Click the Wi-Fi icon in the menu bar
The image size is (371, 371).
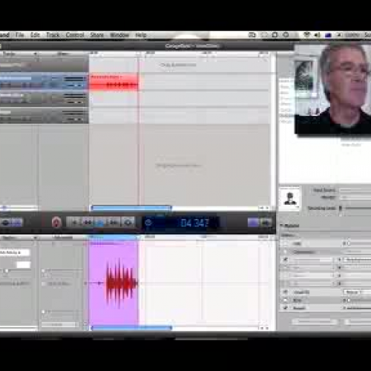[x=306, y=35]
